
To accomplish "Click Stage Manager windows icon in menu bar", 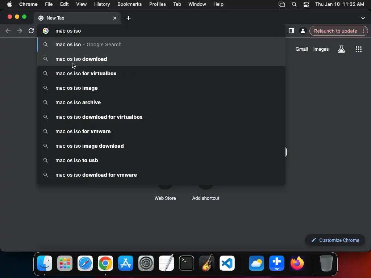I will coord(282,4).
